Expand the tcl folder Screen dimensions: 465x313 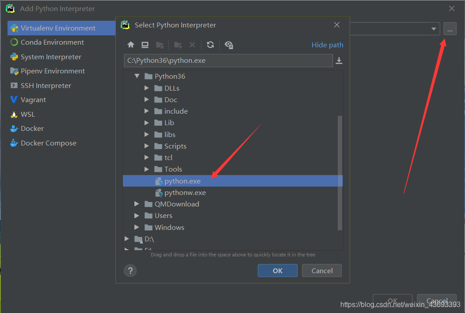pyautogui.click(x=146, y=157)
